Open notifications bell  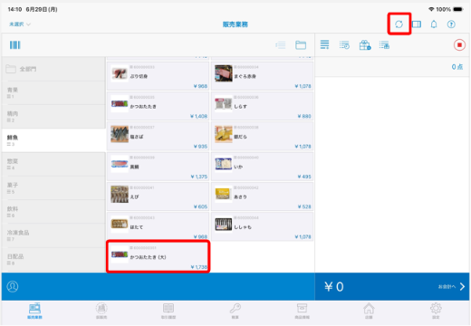[x=434, y=24]
